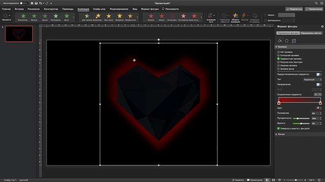Toggle the Автосохранение switch
Screen dimensions: 325x182
coord(24,4)
